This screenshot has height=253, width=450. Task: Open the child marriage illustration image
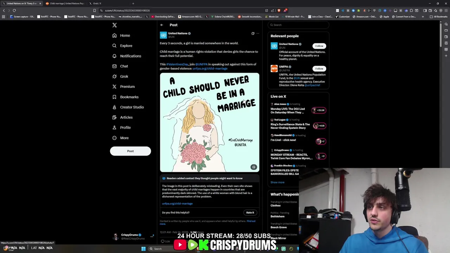210,122
